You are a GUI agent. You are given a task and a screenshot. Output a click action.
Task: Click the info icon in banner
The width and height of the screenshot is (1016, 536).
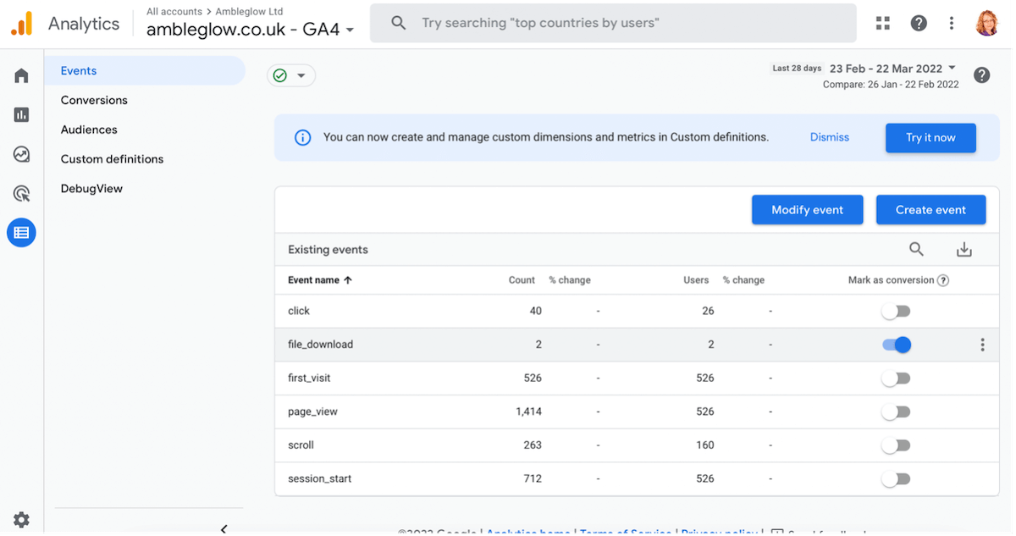tap(302, 137)
